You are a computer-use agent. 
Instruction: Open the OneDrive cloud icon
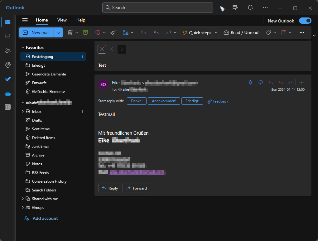8,94
